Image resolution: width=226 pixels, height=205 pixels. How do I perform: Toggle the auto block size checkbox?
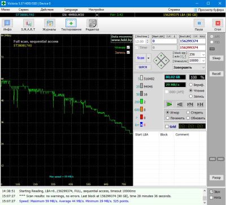(x=184, y=56)
